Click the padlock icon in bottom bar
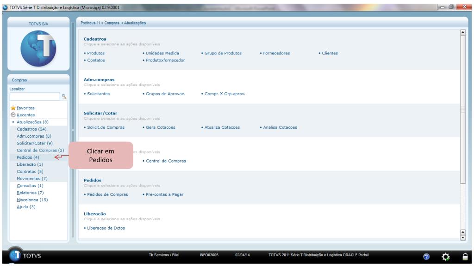This screenshot has height=266, width=474. (x=465, y=256)
